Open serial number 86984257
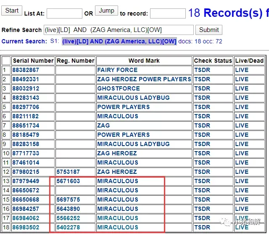Viewport: 269px width, 234px height. click(26, 209)
